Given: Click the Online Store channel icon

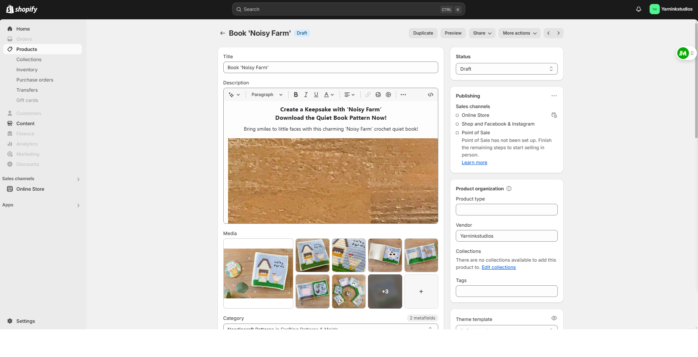Looking at the screenshot, I should pos(10,189).
